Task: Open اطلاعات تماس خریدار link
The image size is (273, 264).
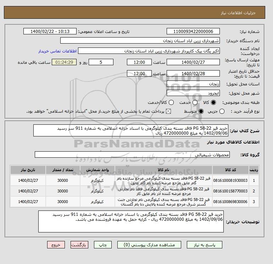Action: click(x=57, y=51)
